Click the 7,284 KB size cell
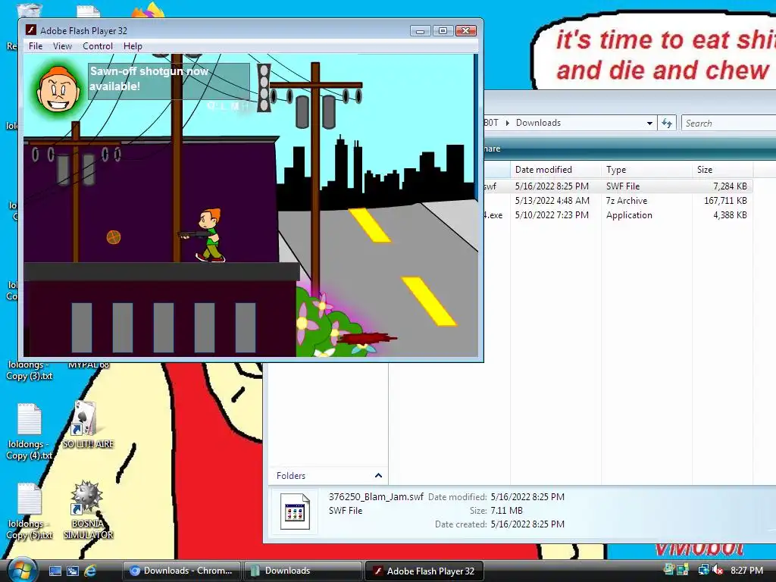The image size is (776, 582). [730, 186]
